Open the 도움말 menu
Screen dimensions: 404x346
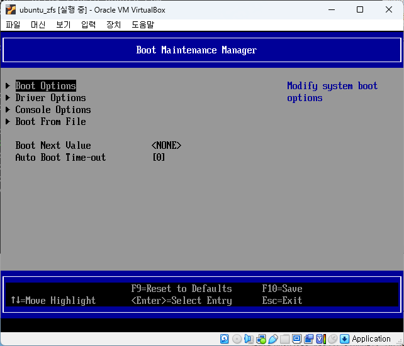(x=142, y=24)
